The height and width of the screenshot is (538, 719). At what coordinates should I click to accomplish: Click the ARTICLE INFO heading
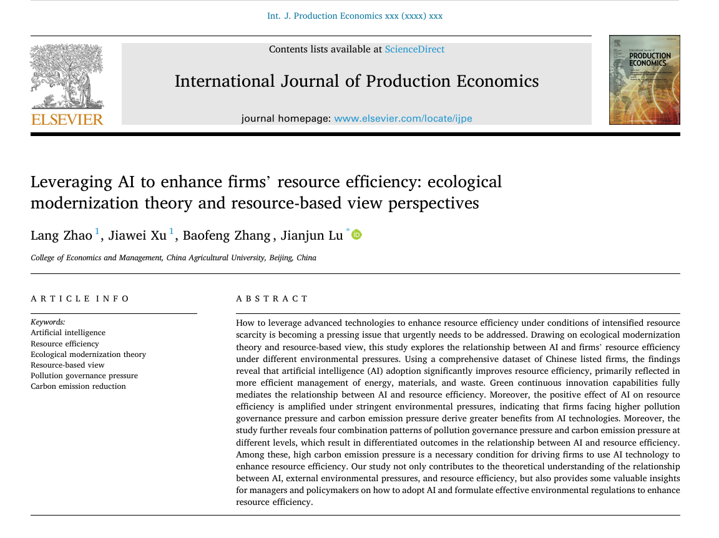(80, 298)
